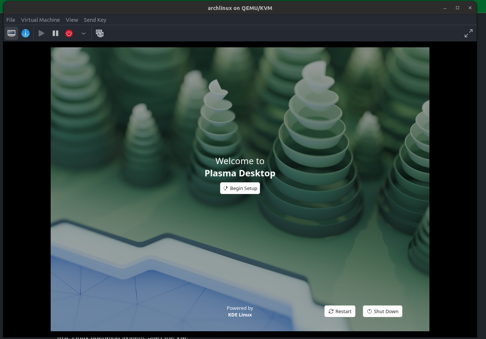The image size is (486, 339).
Task: Open the VM snapshots manager icon
Action: [x=99, y=33]
